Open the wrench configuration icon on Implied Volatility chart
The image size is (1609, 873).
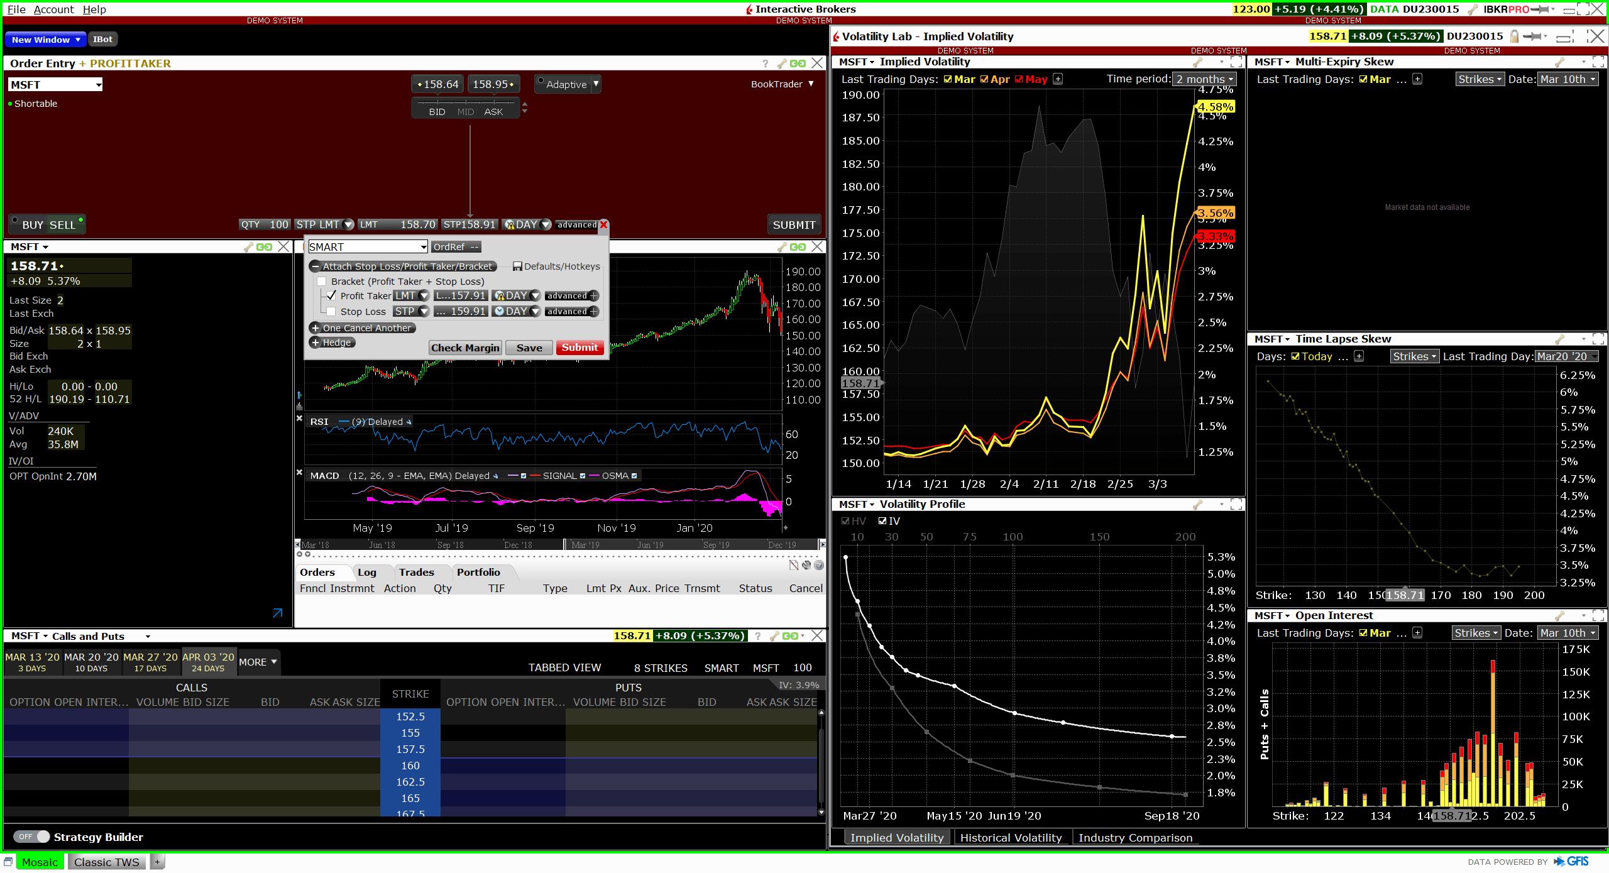click(x=1199, y=62)
